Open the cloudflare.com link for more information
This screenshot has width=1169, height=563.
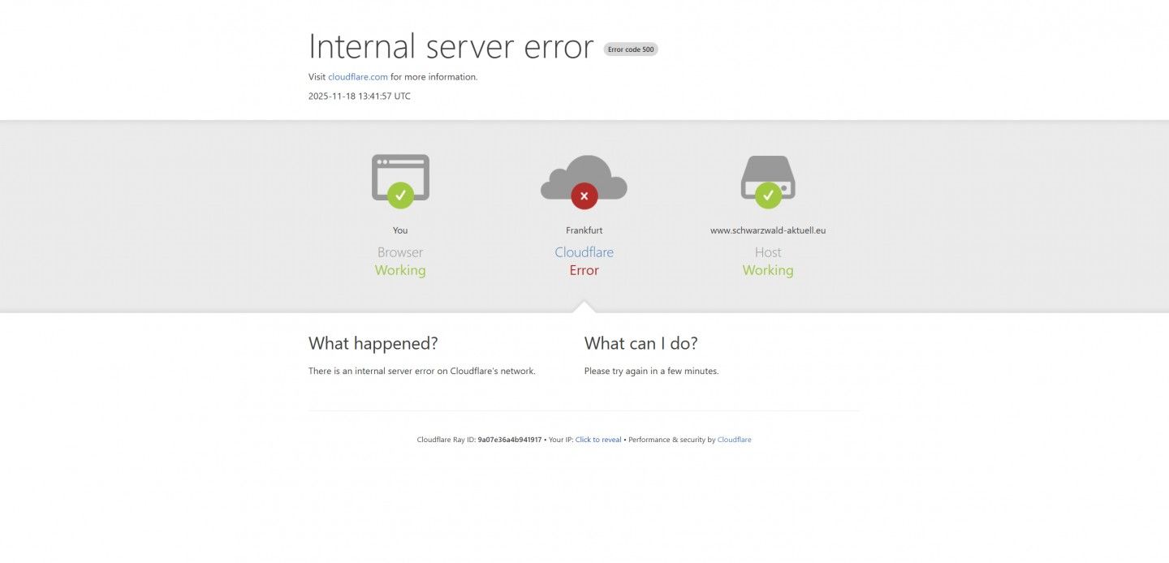(x=358, y=77)
